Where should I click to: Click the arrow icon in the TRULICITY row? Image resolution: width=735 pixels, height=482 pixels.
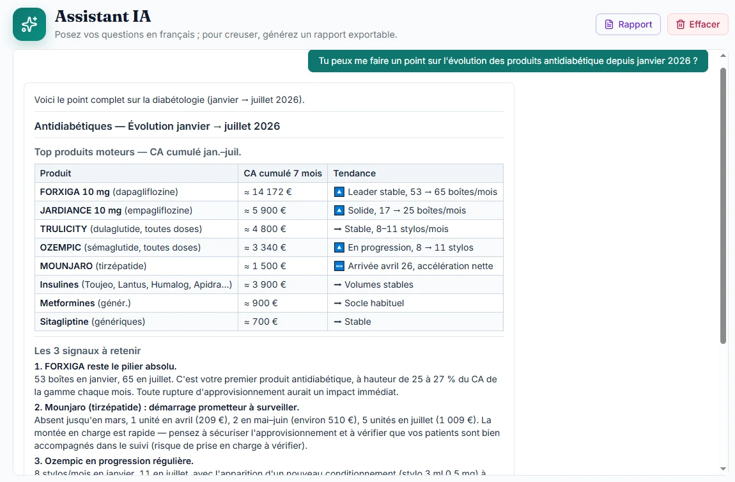click(337, 229)
